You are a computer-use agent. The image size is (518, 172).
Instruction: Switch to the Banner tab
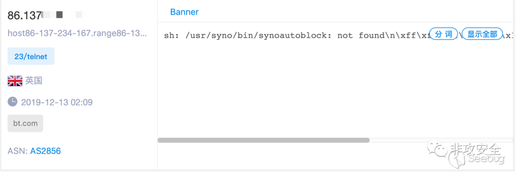coord(184,12)
